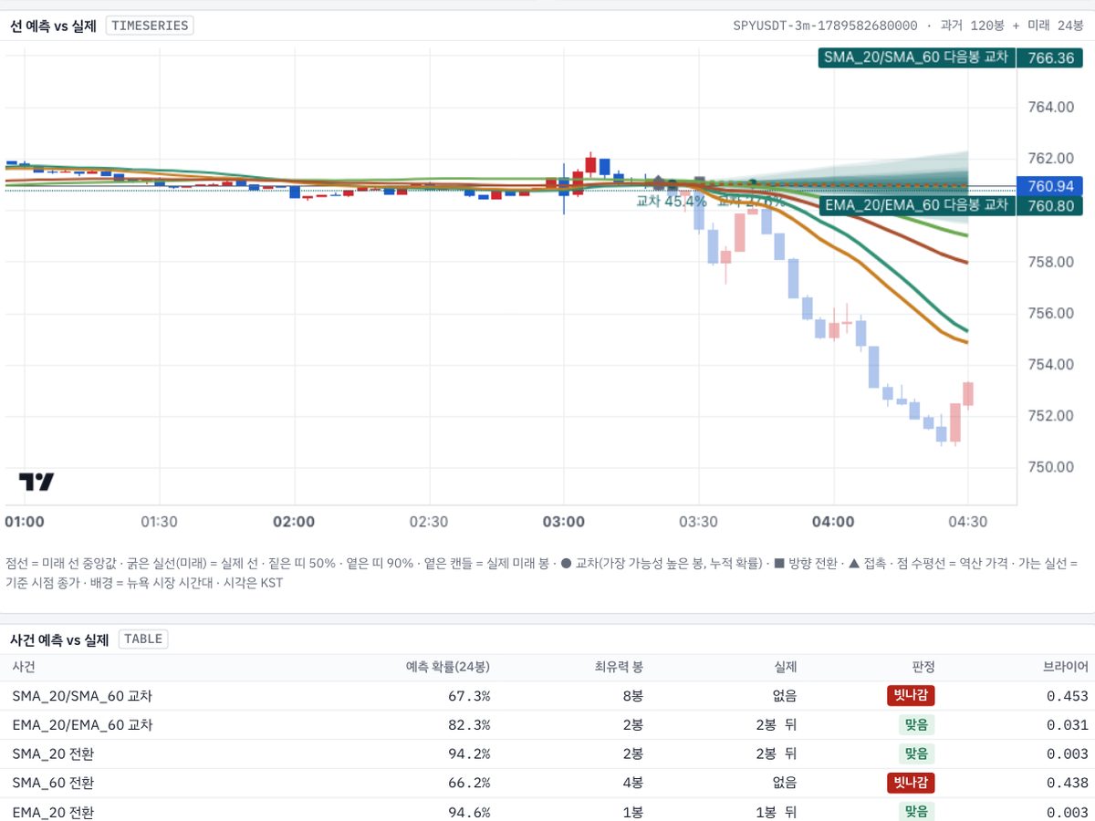
Task: Click the 756.00 price axis label
Action: 1050,313
